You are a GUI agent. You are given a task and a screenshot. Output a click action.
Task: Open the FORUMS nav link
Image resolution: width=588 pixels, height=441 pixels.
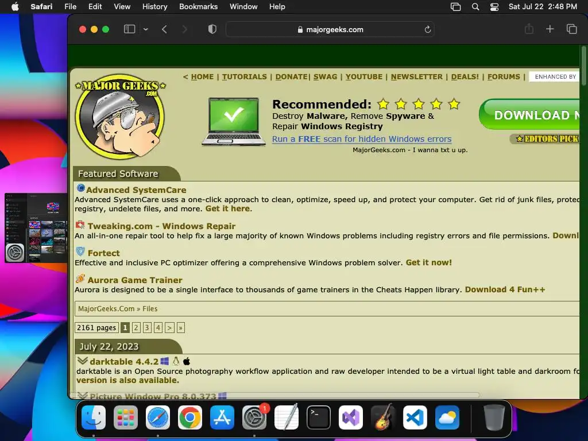click(x=504, y=77)
